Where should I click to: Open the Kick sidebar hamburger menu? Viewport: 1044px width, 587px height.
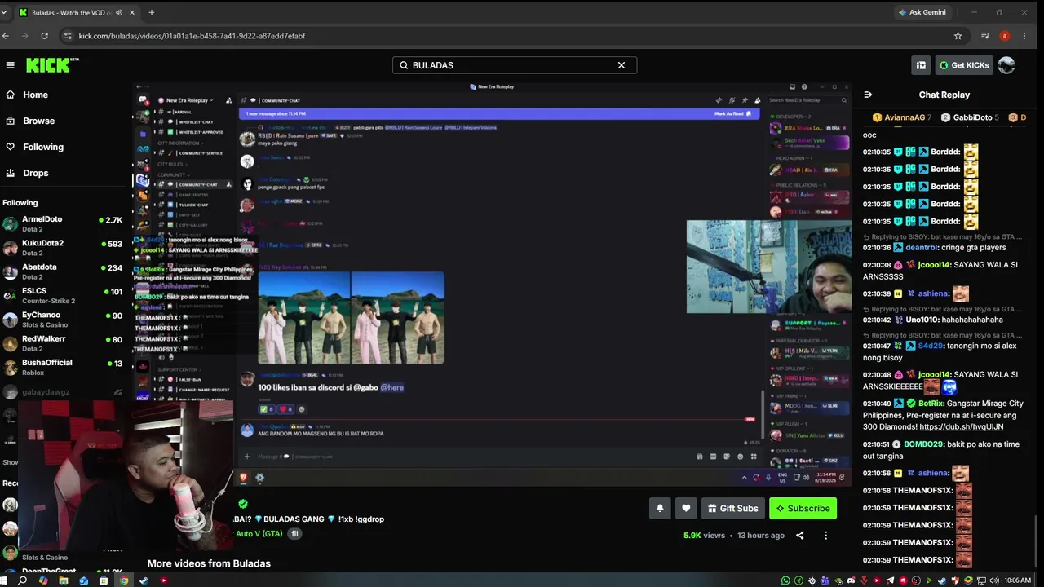click(10, 65)
